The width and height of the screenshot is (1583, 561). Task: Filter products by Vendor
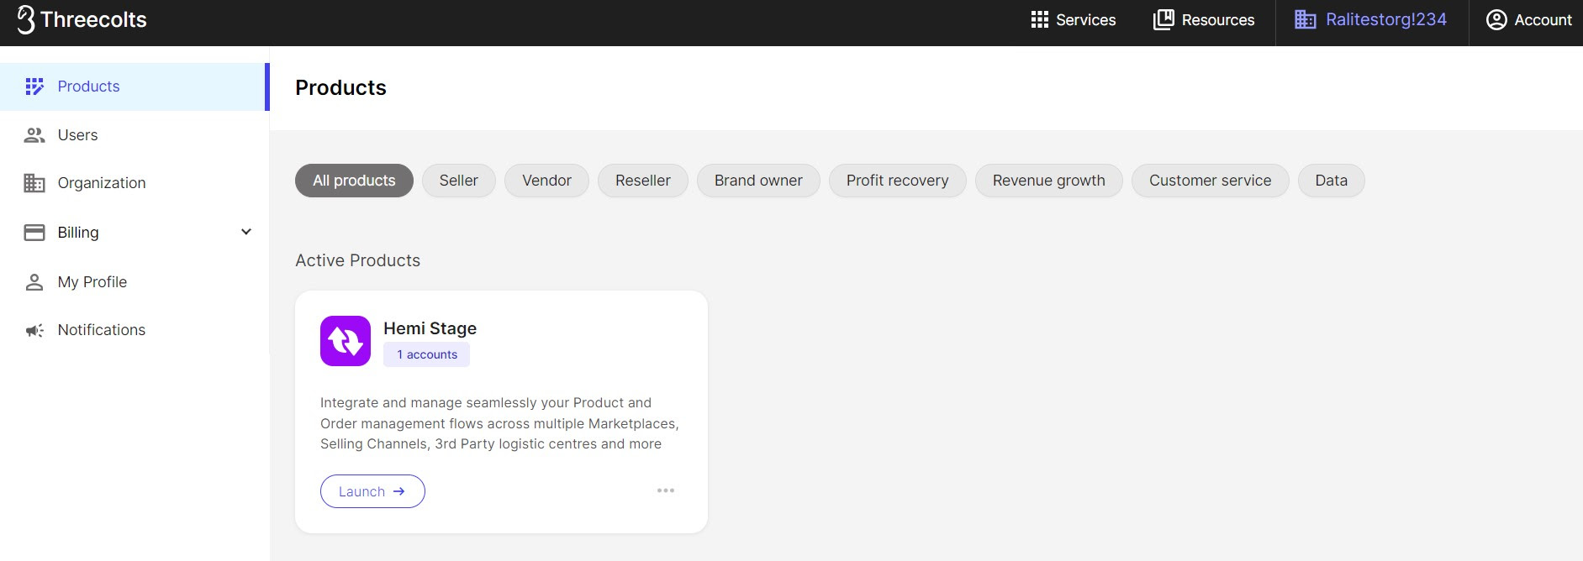[546, 181]
